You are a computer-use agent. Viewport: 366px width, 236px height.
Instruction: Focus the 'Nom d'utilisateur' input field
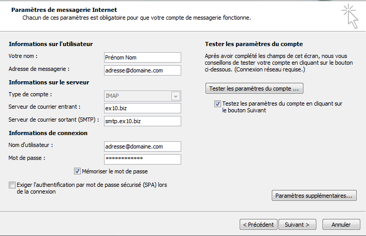point(142,147)
